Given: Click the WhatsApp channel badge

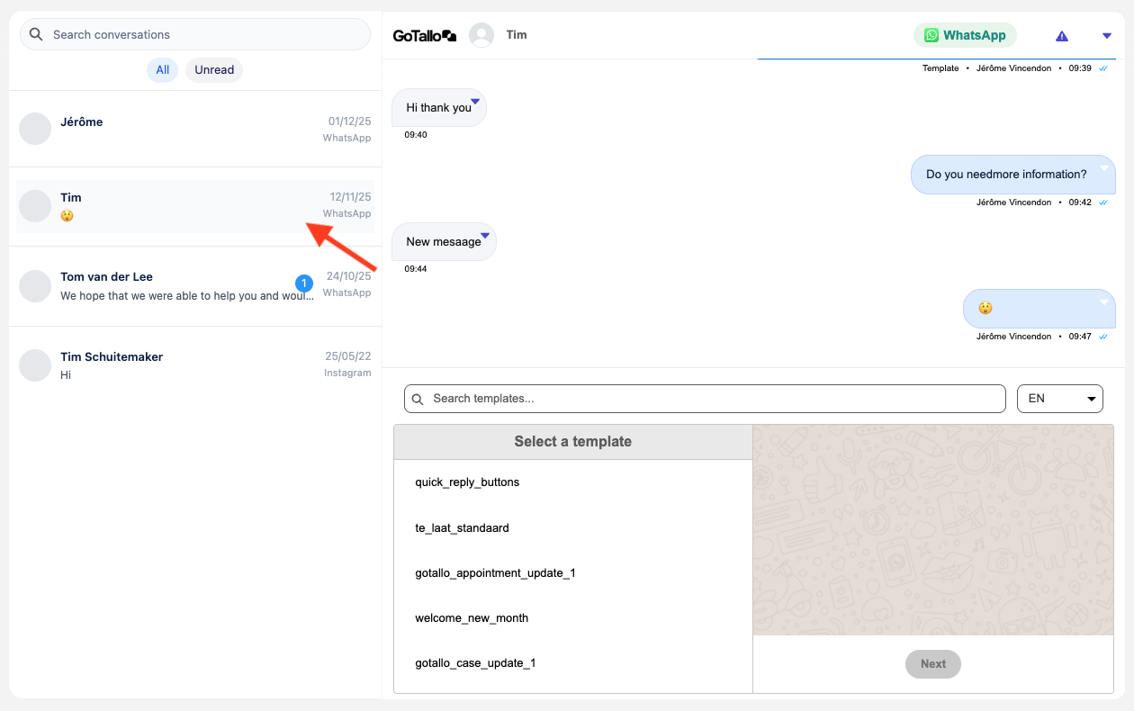Looking at the screenshot, I should click(965, 35).
